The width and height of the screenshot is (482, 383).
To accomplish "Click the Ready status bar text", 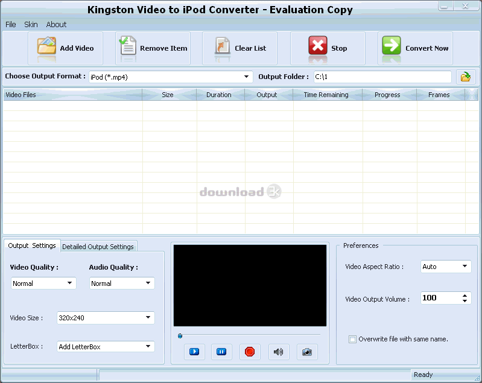I will click(x=423, y=375).
